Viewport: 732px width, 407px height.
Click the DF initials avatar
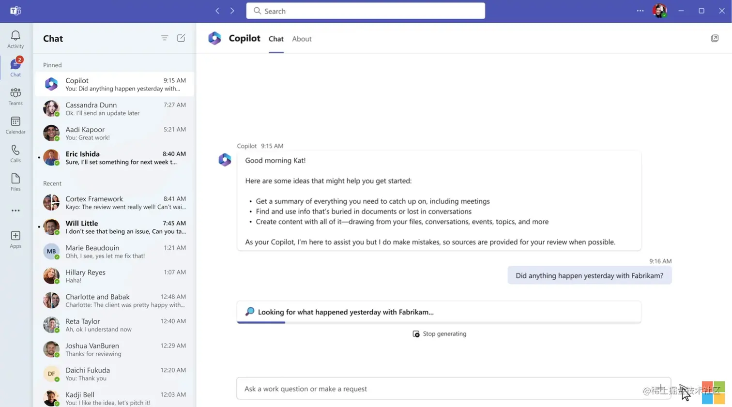click(x=51, y=374)
